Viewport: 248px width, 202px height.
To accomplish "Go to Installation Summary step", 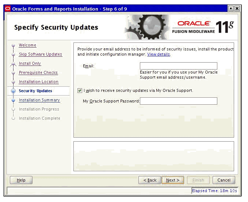I will click(39, 100).
